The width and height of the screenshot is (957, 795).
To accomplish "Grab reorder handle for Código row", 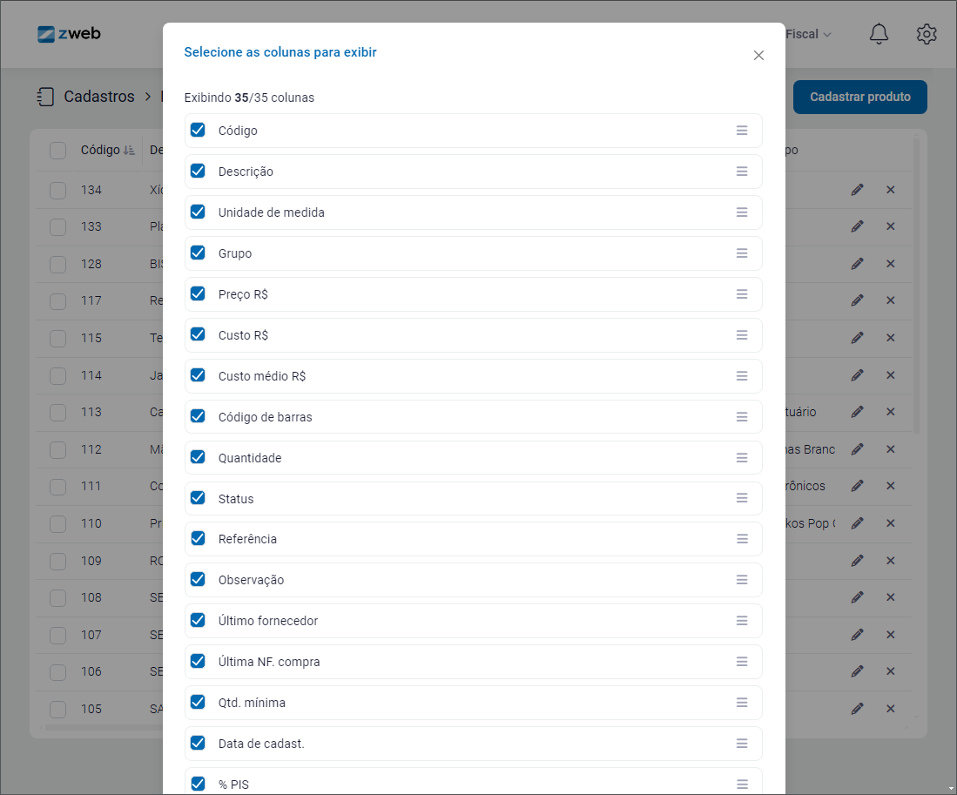I will click(742, 131).
